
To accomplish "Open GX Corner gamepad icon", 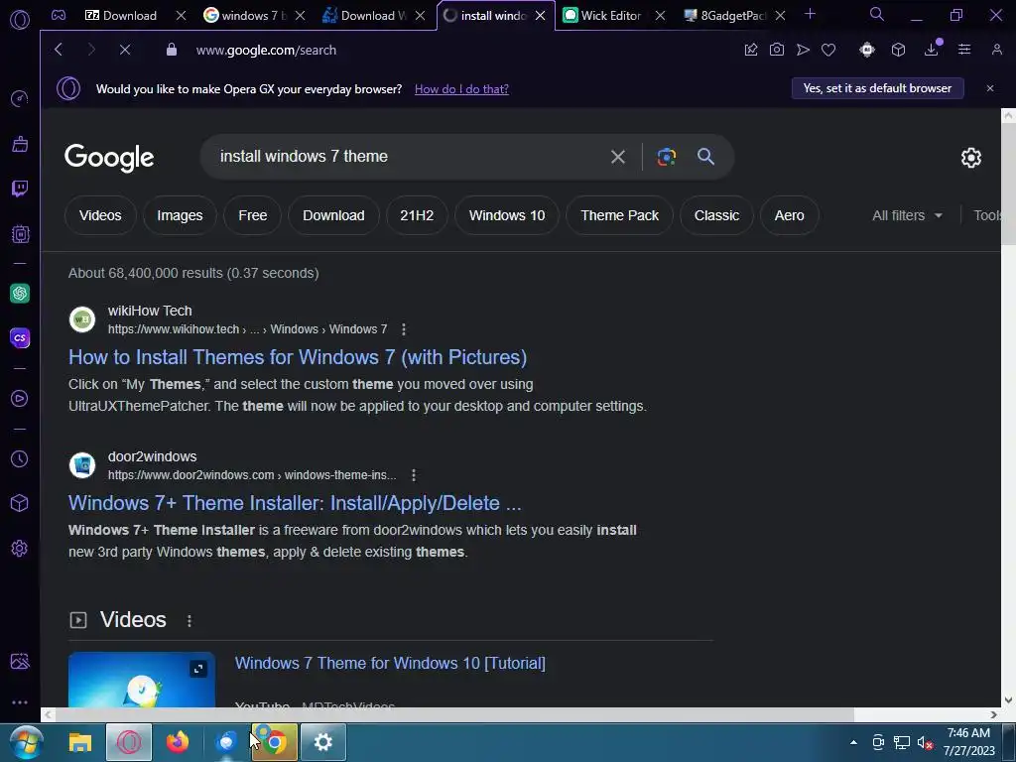I will [x=59, y=15].
